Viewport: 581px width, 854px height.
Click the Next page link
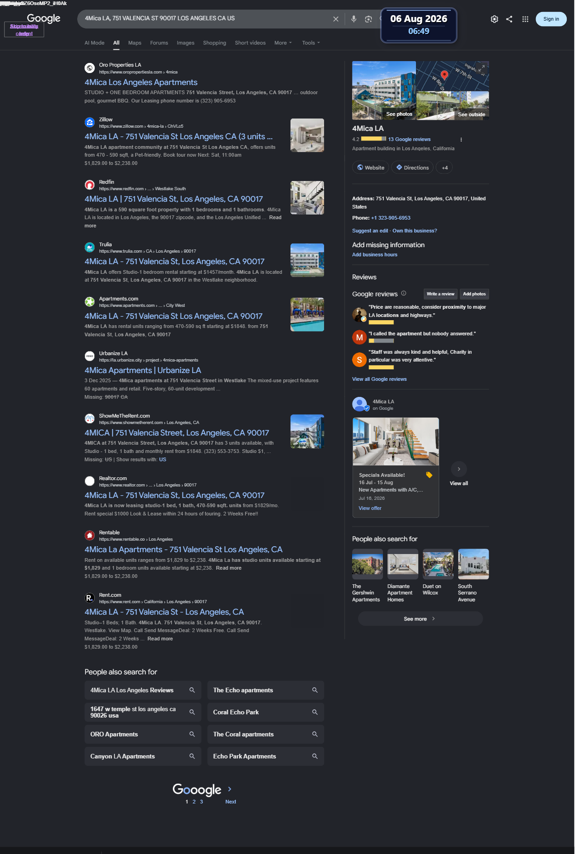point(231,802)
